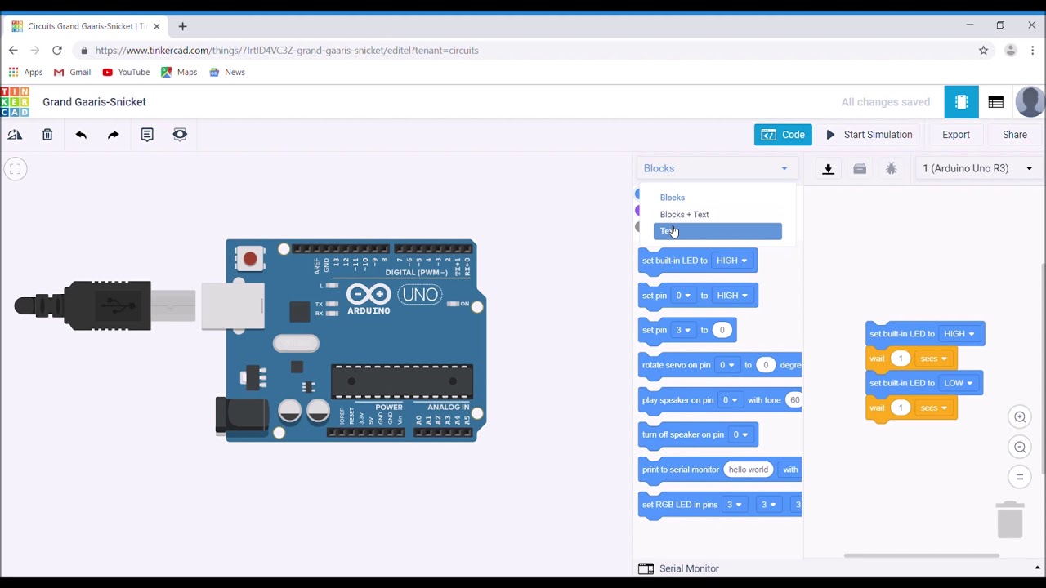Start Simulation button

tap(869, 135)
